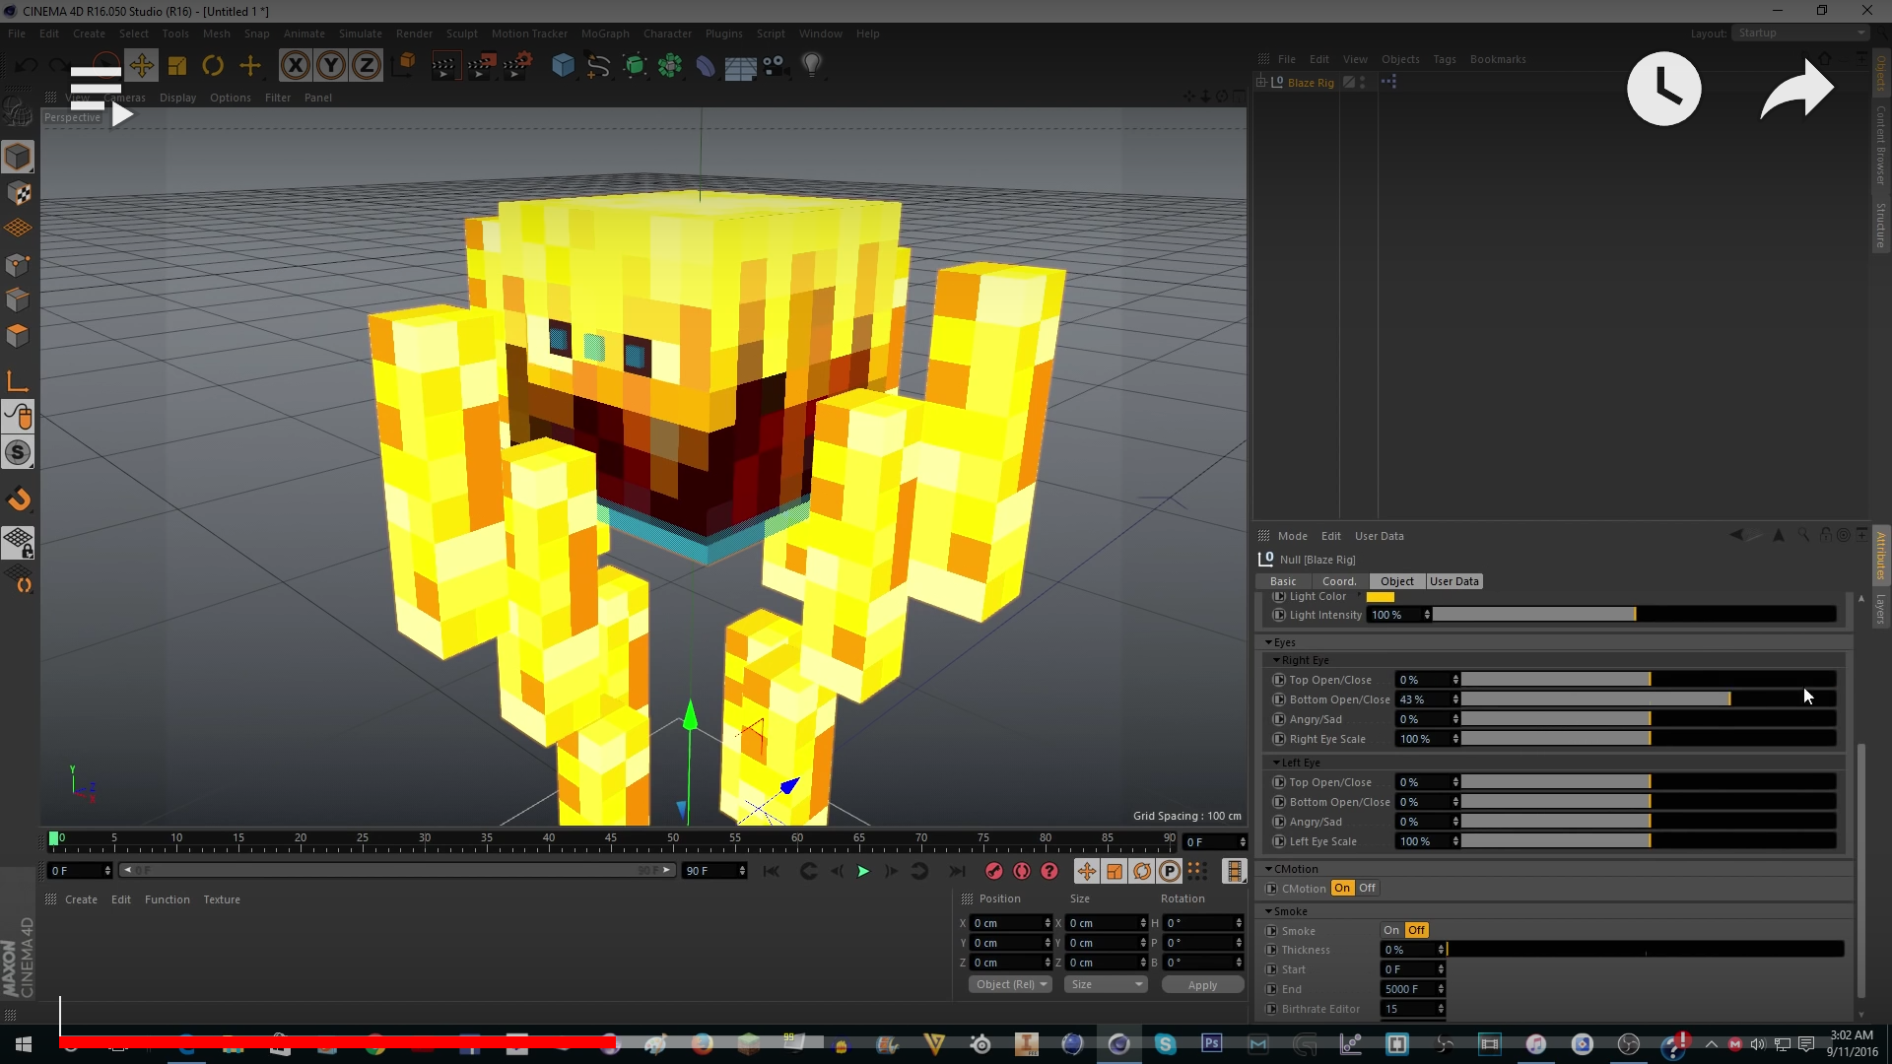Screen dimensions: 1892x1064
Task: Turn Smoke On
Action: (x=1391, y=930)
